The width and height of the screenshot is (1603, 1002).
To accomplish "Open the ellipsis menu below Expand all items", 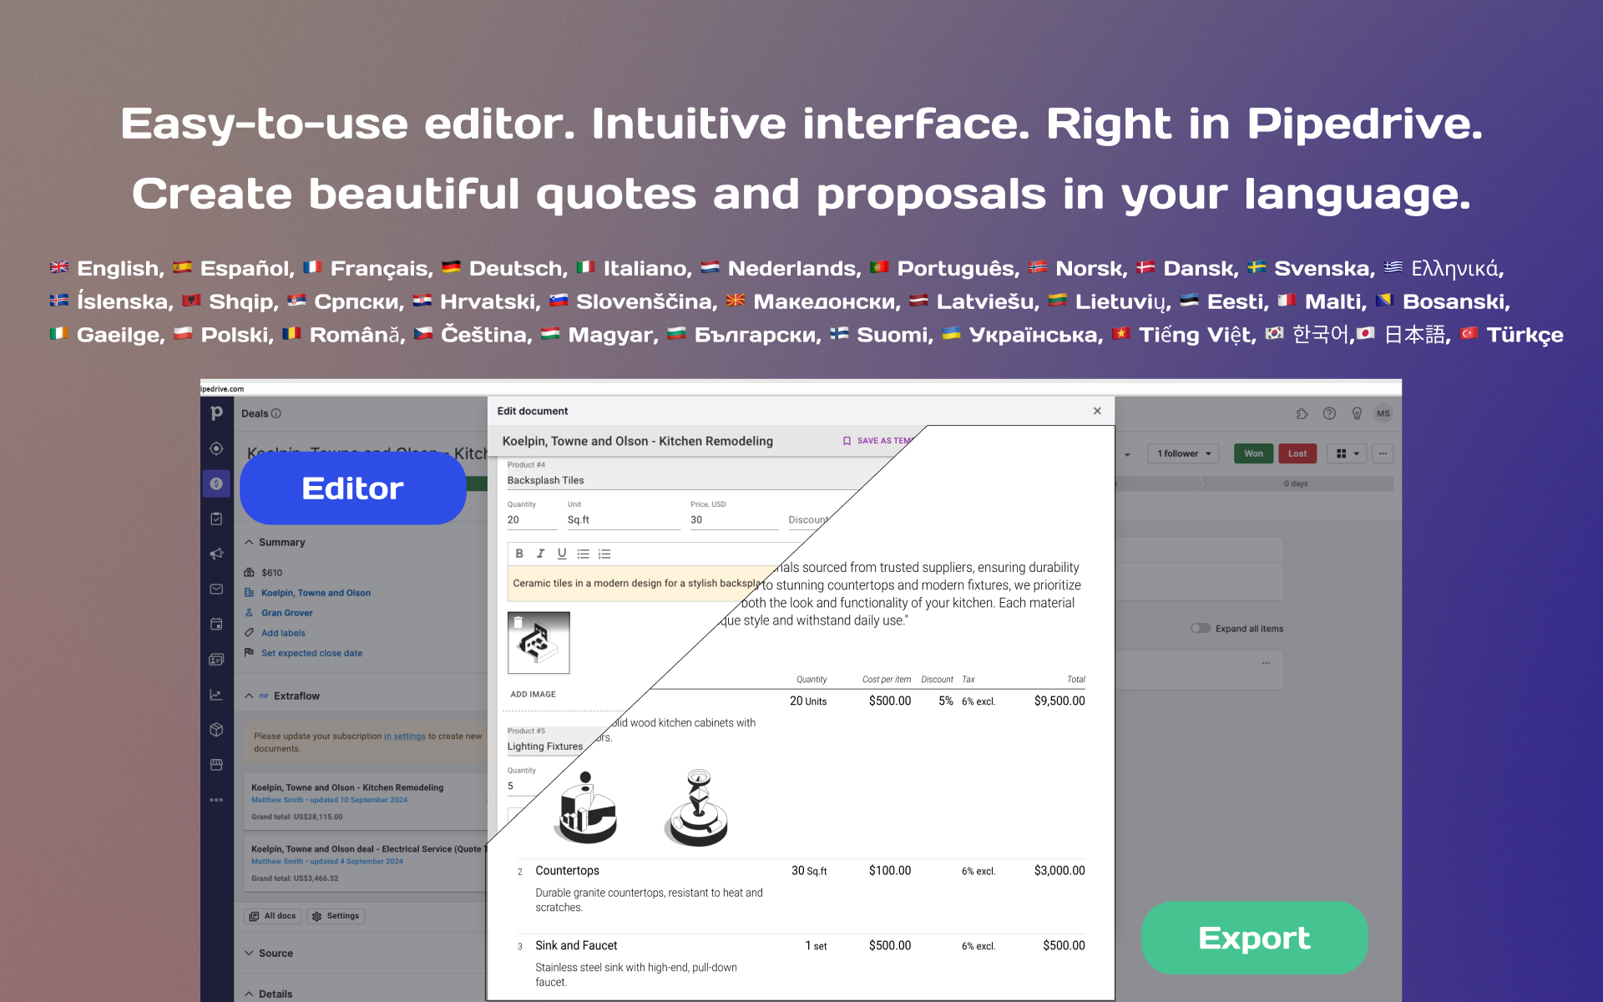I will [1266, 663].
